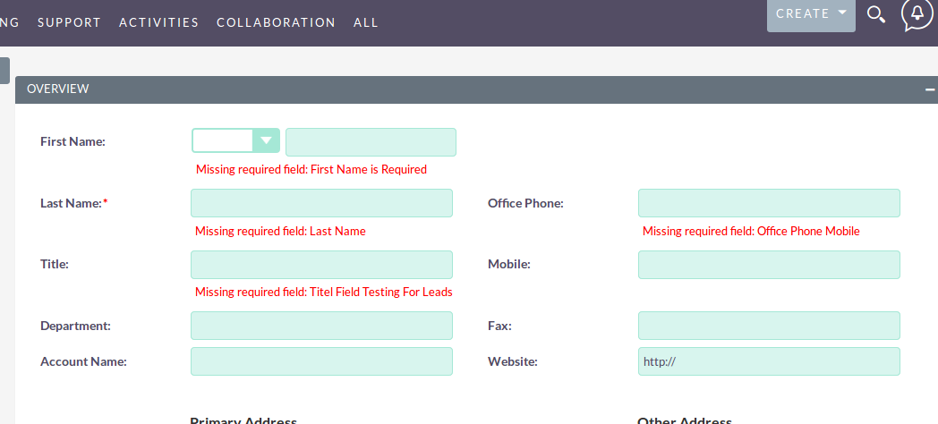938x424 pixels.
Task: Click into the Last Name input field
Action: [x=322, y=203]
